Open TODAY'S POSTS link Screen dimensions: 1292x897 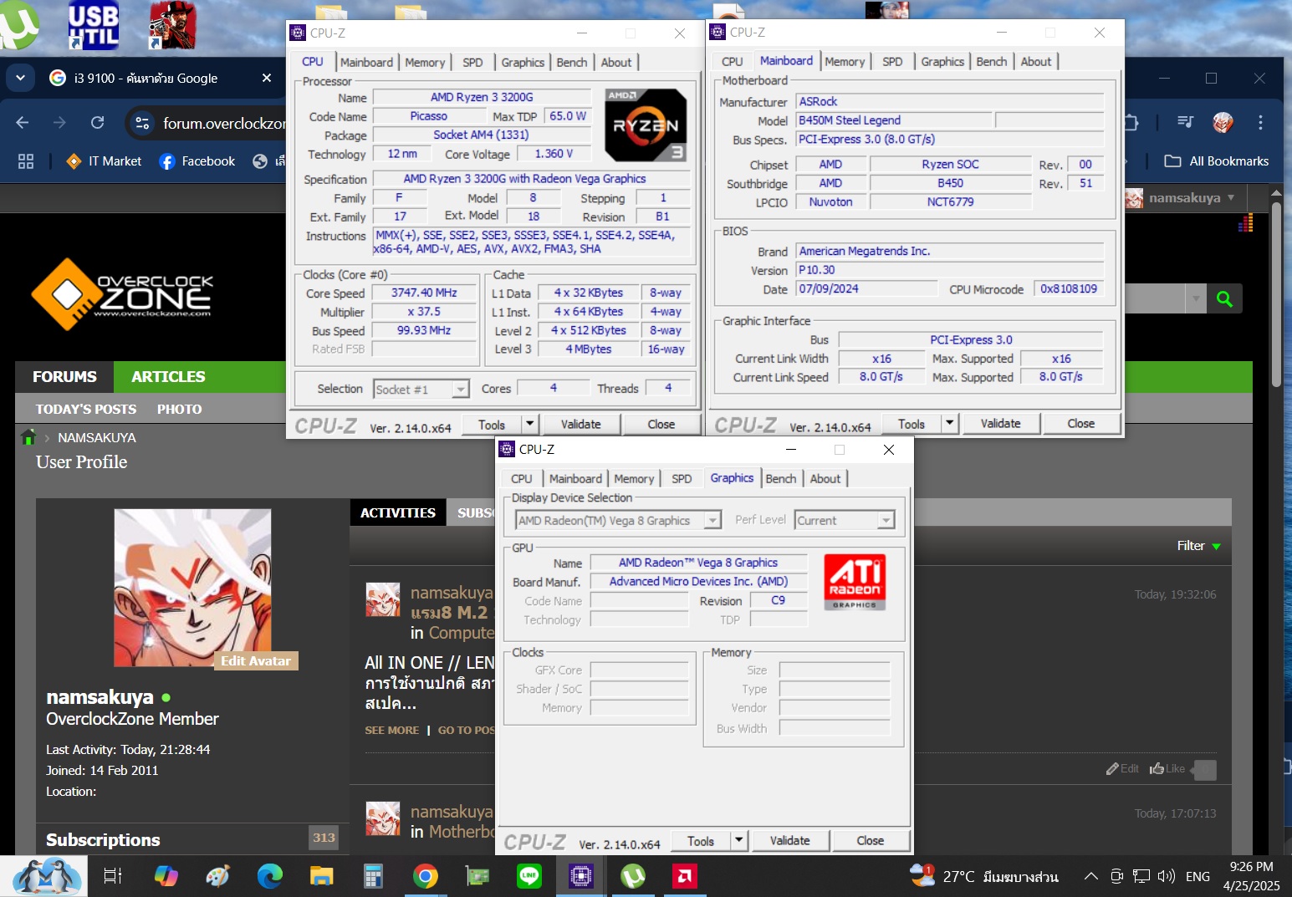tap(86, 409)
